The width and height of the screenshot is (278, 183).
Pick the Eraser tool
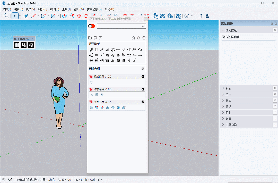pyautogui.click(x=26, y=16)
